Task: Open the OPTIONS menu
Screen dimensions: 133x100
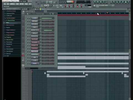Action: coord(22,4)
